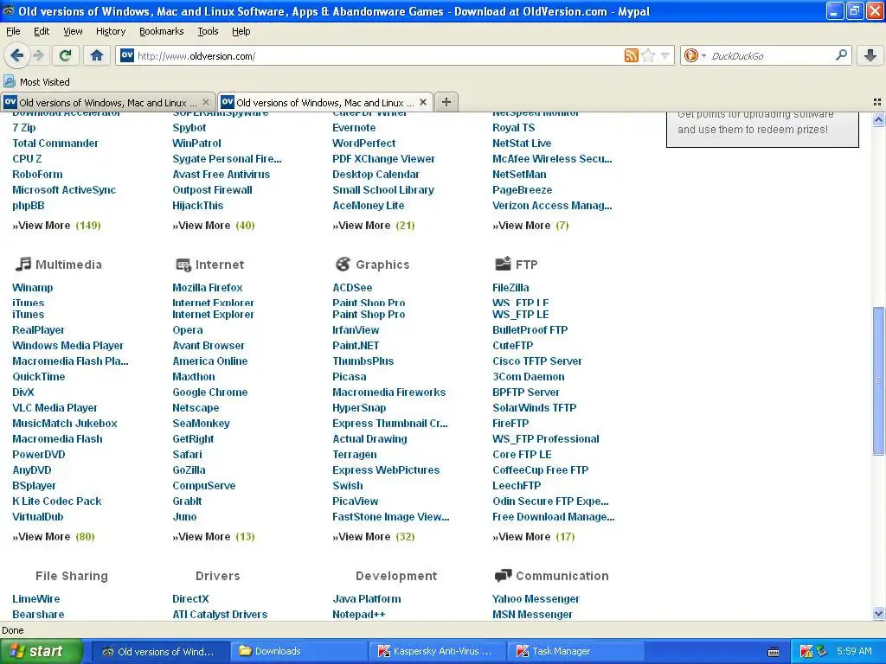Open Most Visited bookmarks folder
Viewport: 886px width, 664px height.
pyautogui.click(x=37, y=82)
